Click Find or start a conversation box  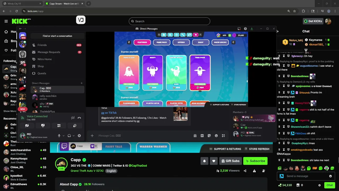[x=57, y=36]
